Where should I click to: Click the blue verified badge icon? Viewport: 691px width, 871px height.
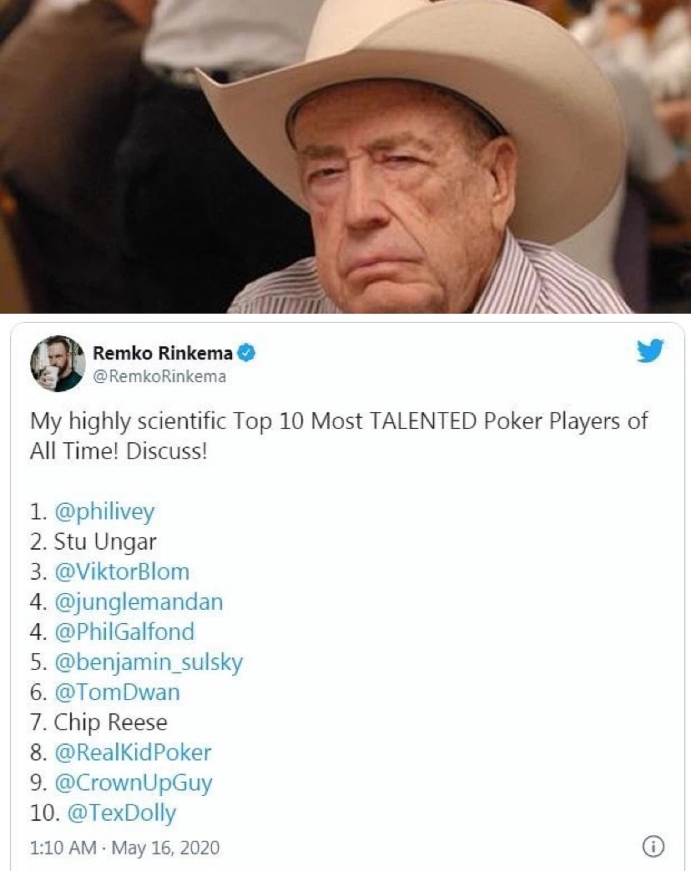(x=247, y=353)
